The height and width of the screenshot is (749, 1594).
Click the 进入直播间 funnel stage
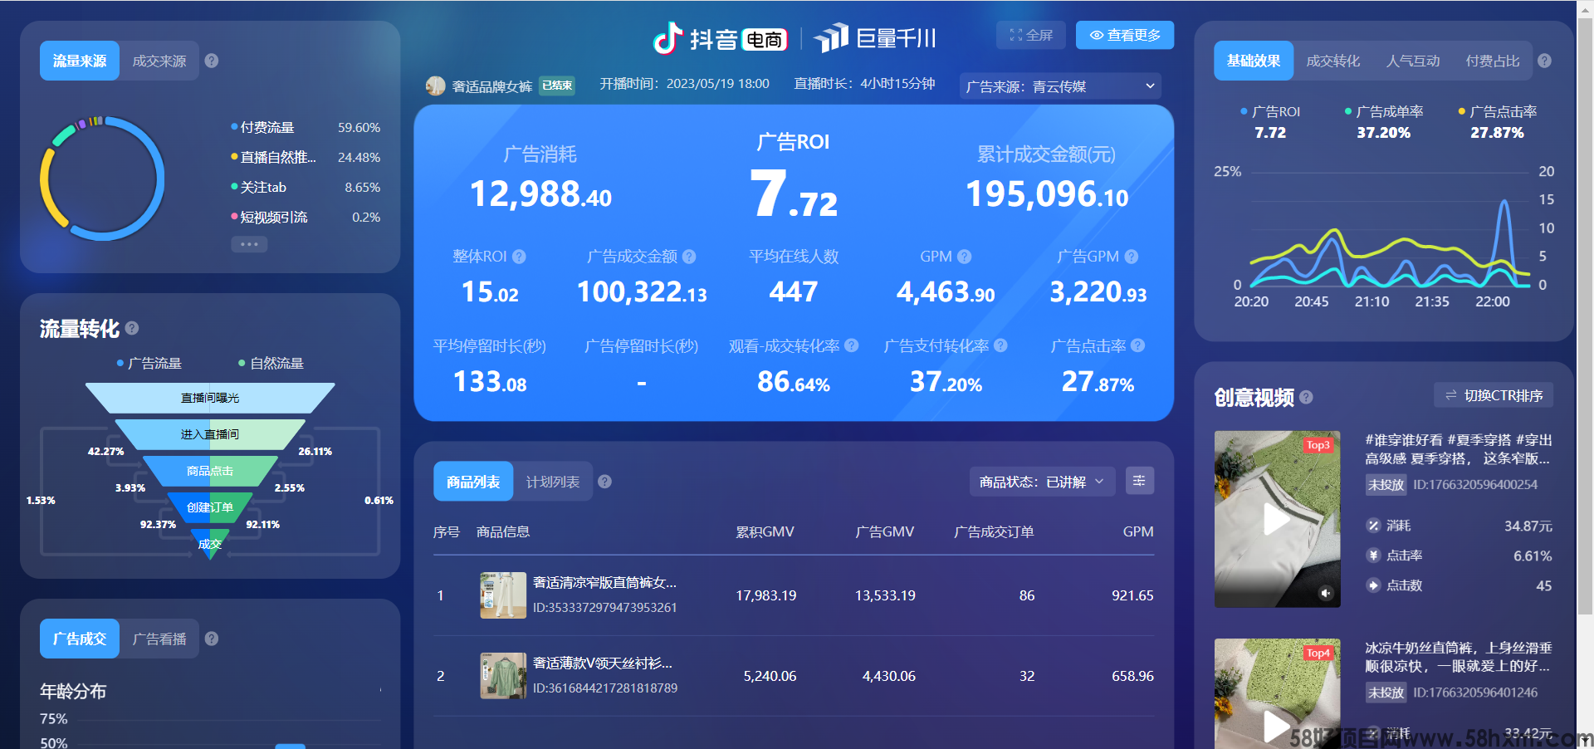click(210, 434)
